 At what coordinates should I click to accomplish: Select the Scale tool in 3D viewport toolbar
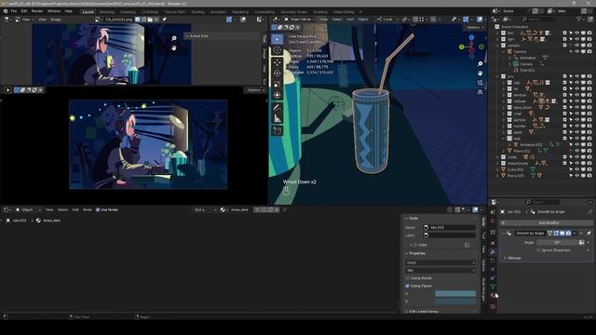tap(278, 84)
